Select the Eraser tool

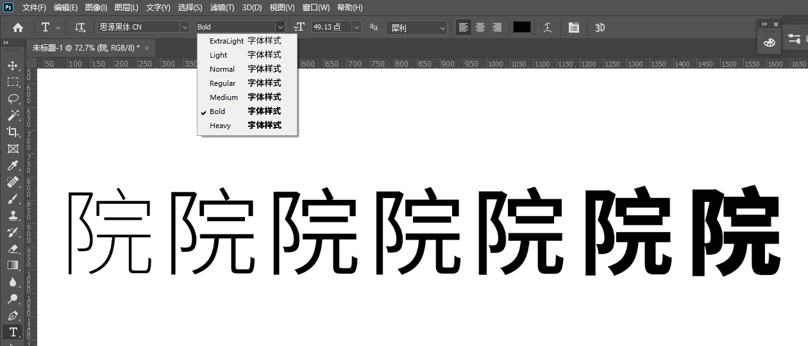click(x=13, y=249)
